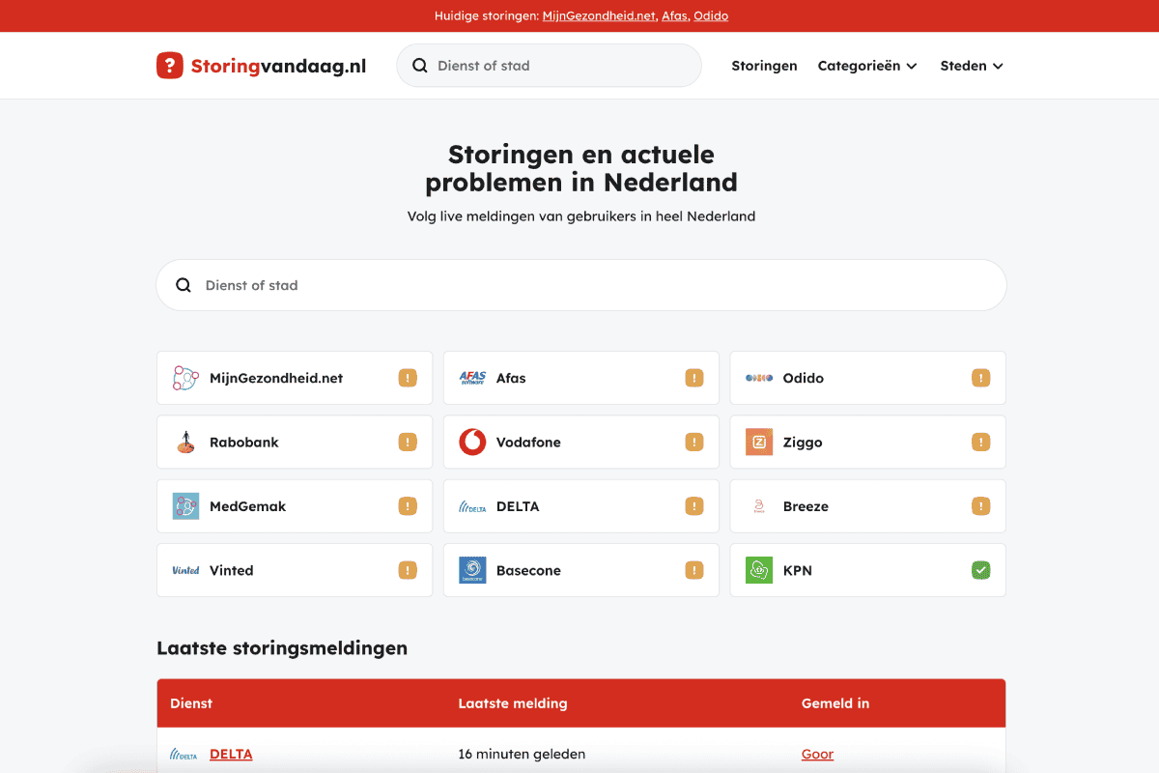Open MijnGezondheid.net link in top banner
The width and height of the screenshot is (1159, 773).
coord(599,15)
